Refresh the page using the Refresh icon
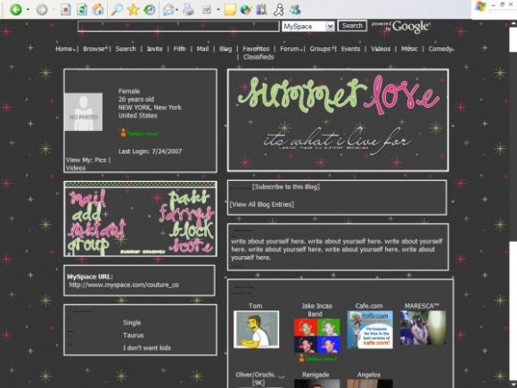This screenshot has width=517, height=388. (x=82, y=10)
